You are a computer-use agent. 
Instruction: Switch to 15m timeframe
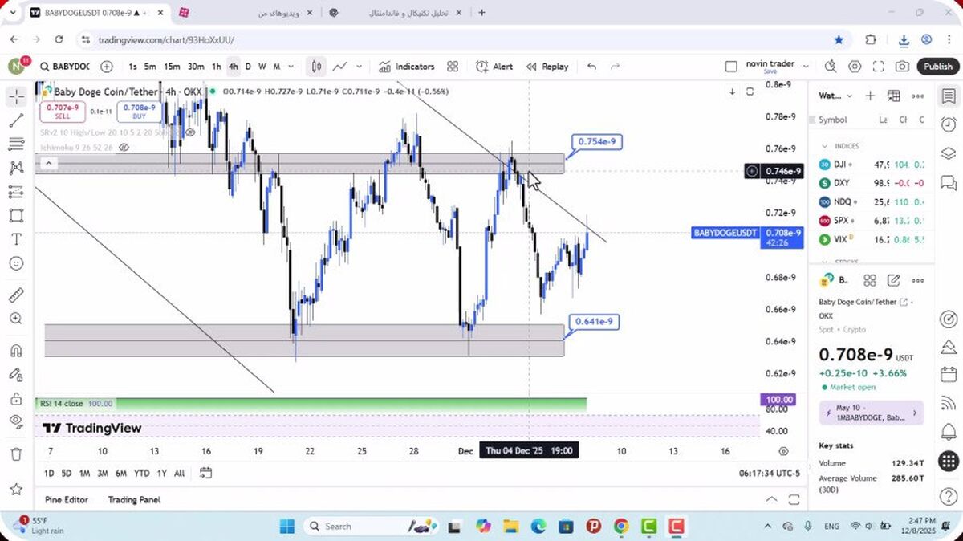pyautogui.click(x=172, y=67)
